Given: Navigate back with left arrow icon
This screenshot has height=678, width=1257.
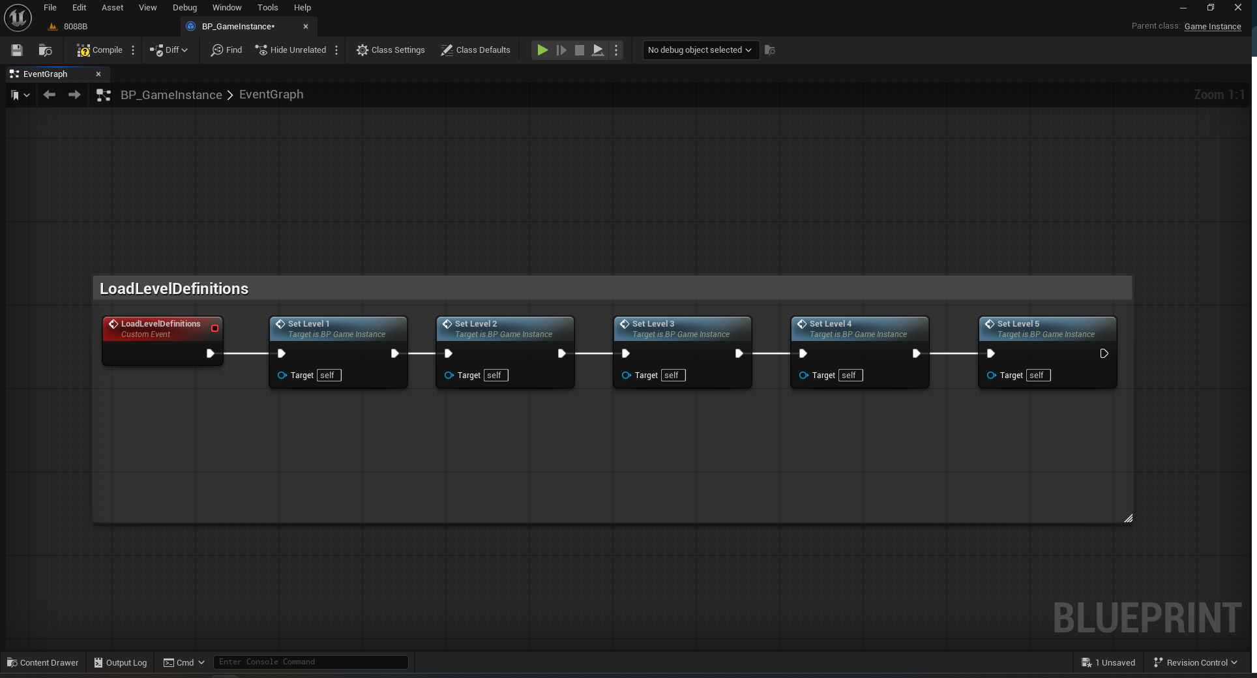Looking at the screenshot, I should click(49, 95).
